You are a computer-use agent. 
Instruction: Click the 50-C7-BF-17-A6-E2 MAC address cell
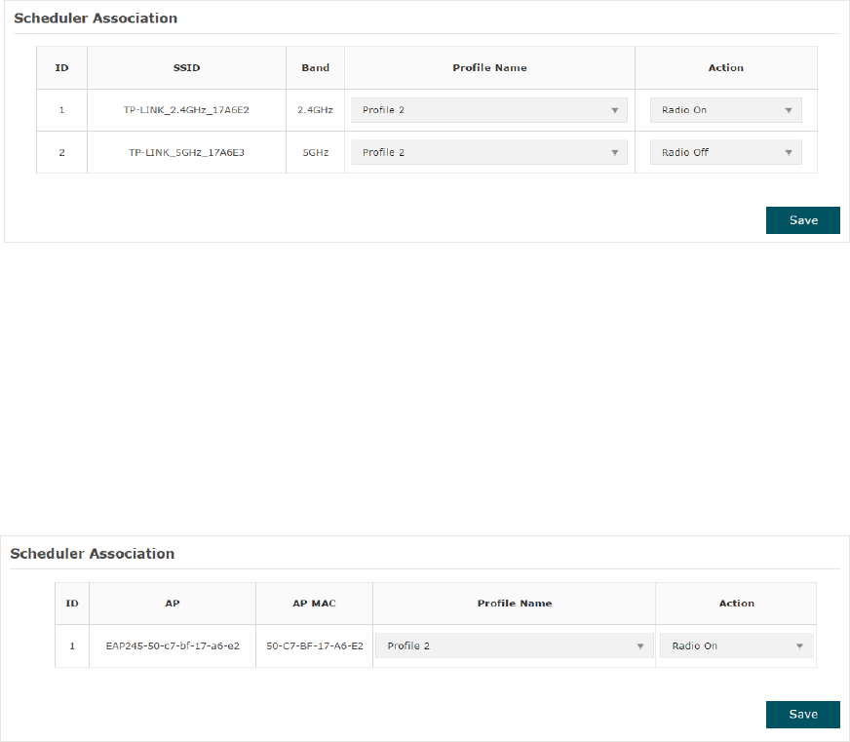coord(315,646)
